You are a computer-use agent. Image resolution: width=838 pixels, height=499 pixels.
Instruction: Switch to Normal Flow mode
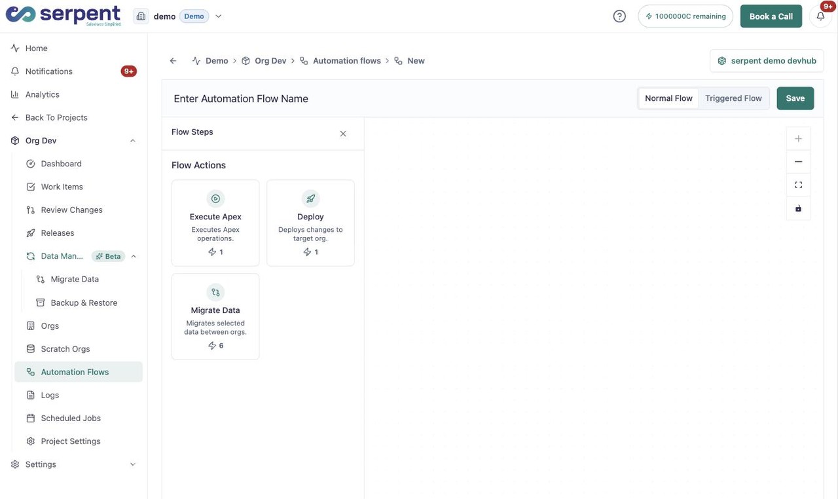tap(668, 98)
